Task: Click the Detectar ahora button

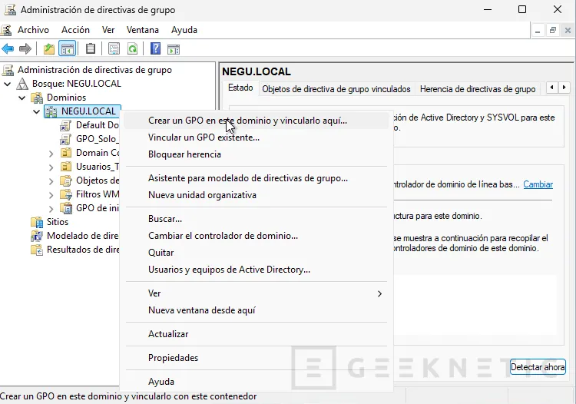Action: tap(538, 367)
